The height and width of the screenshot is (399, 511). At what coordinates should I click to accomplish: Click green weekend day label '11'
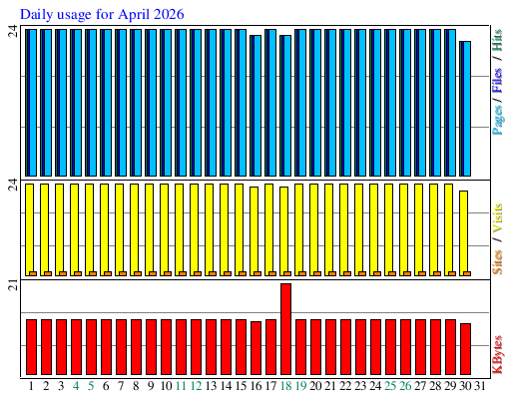[181, 386]
